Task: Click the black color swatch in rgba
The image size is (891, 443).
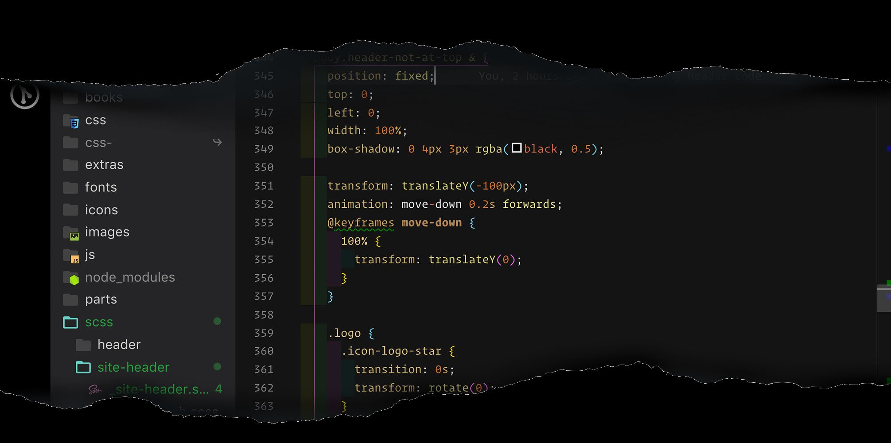Action: click(x=517, y=148)
